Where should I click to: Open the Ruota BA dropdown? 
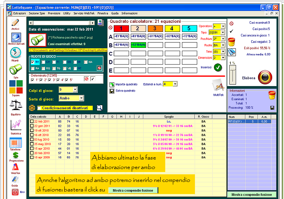[223, 45]
